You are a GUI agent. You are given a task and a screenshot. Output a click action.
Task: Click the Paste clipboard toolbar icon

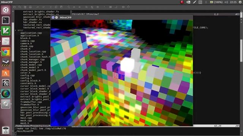pyautogui.click(x=62, y=7)
